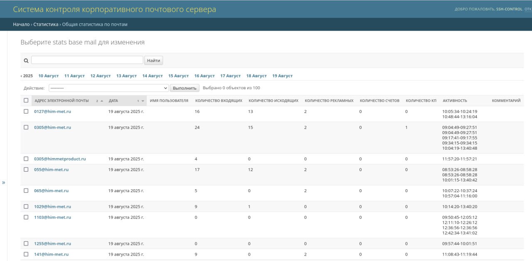Image resolution: width=532 pixels, height=261 pixels.
Task: Select all rows with the header checkbox
Action: pyautogui.click(x=26, y=100)
